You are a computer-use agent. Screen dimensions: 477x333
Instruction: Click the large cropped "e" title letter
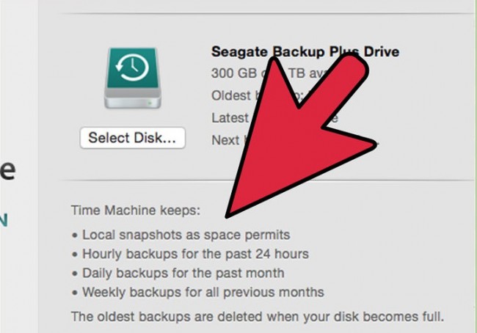click(x=7, y=171)
